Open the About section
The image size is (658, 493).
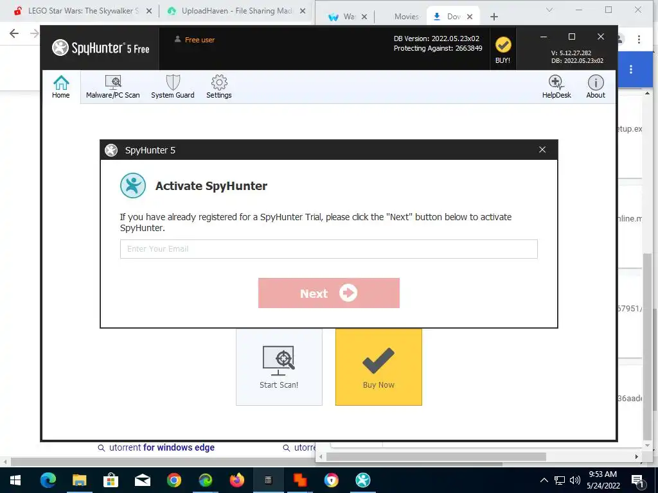(596, 87)
